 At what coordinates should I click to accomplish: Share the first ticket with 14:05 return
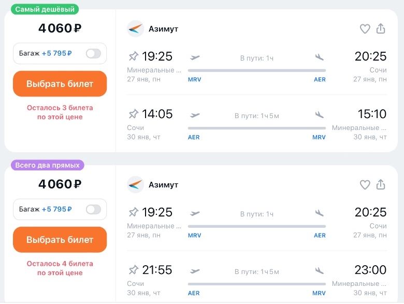point(381,28)
